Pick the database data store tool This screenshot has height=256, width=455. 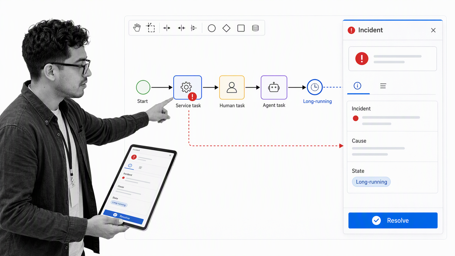point(255,28)
